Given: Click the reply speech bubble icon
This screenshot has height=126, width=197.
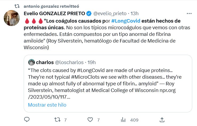Looking at the screenshot, I should (27, 120).
